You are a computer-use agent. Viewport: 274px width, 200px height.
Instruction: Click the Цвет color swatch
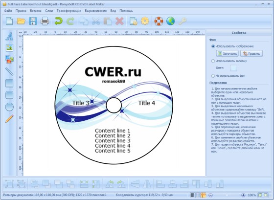pyautogui.click(x=234, y=68)
